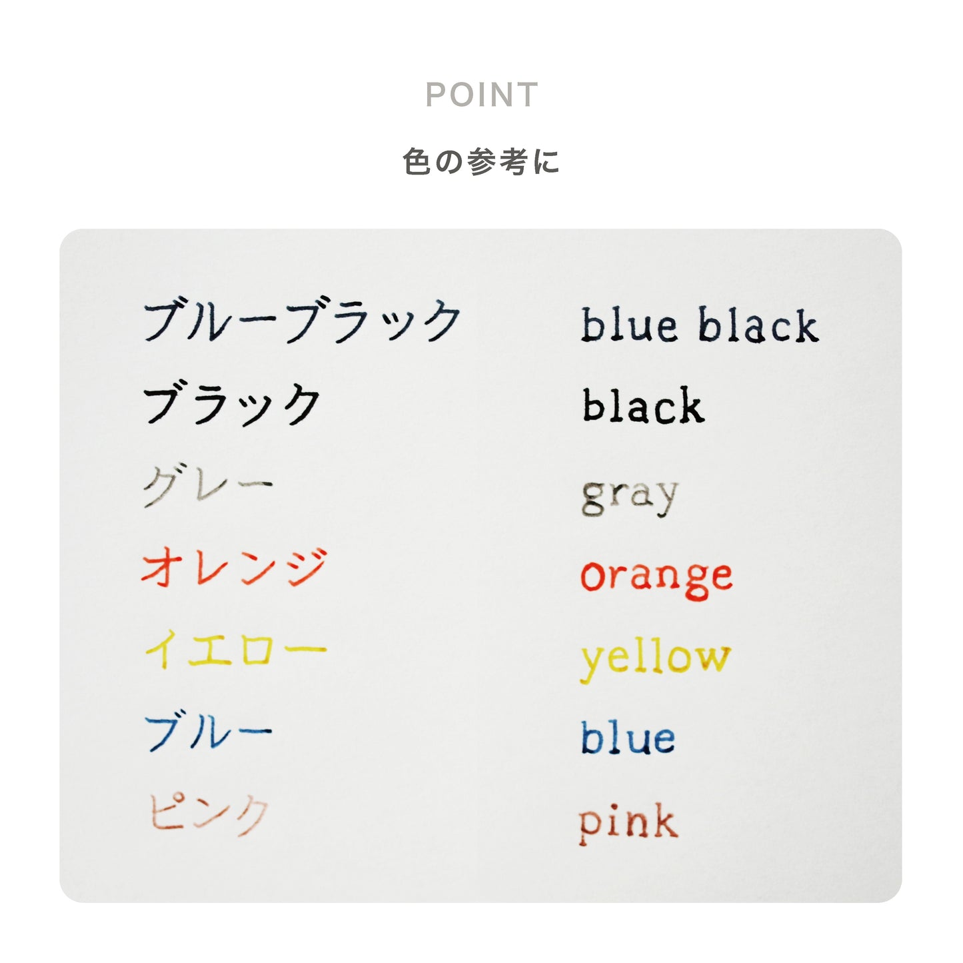This screenshot has height=963, width=963.
Task: Select the イエロー katakana sample in yellow
Action: tap(235, 649)
